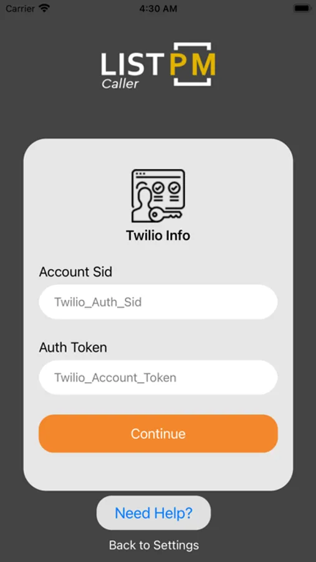The width and height of the screenshot is (316, 562).
Task: Click the Auth Token label
Action: [x=73, y=347]
